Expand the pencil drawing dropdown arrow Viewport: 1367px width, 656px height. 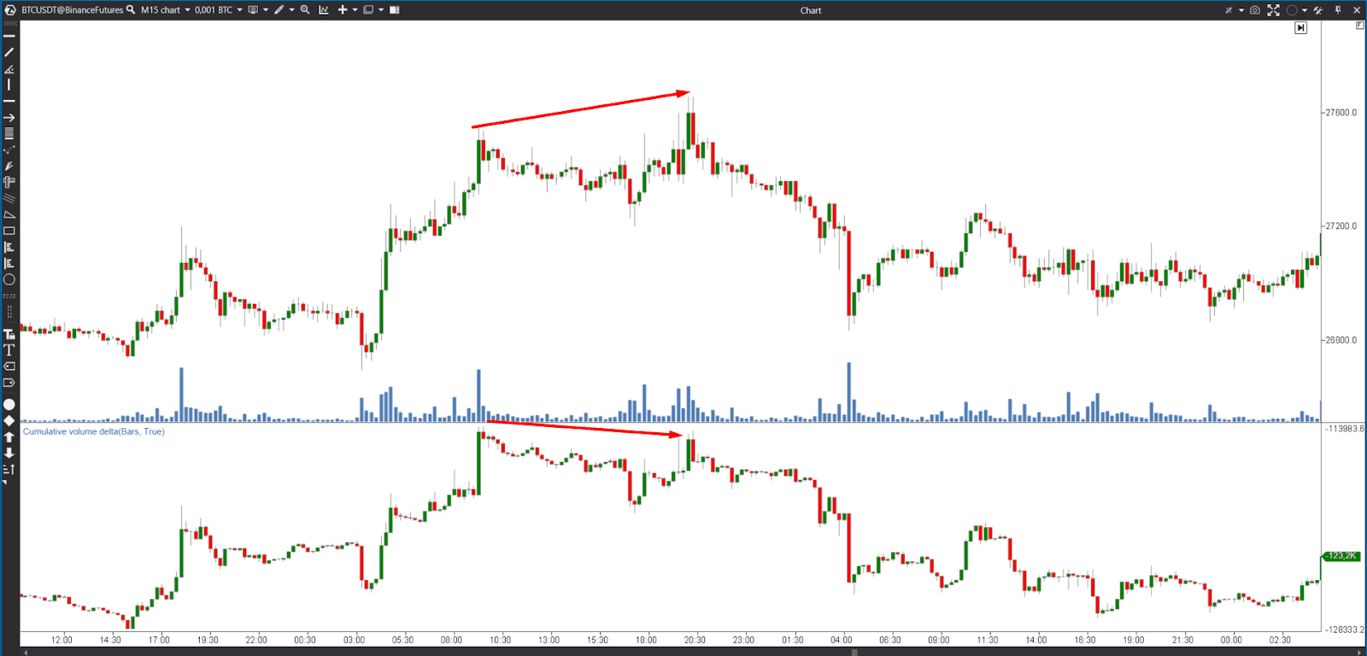click(291, 10)
